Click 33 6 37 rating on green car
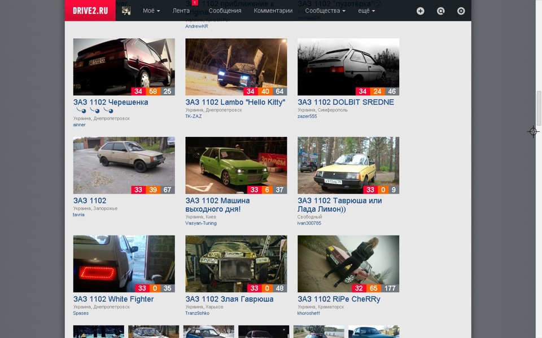The width and height of the screenshot is (542, 338). pyautogui.click(x=267, y=190)
